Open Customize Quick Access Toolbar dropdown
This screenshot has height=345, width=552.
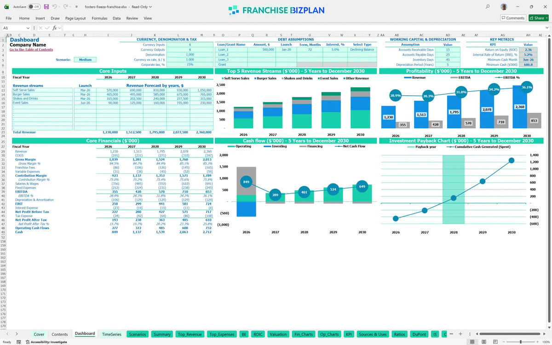(x=76, y=7)
